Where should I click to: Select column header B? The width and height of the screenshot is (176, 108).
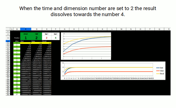17,29
